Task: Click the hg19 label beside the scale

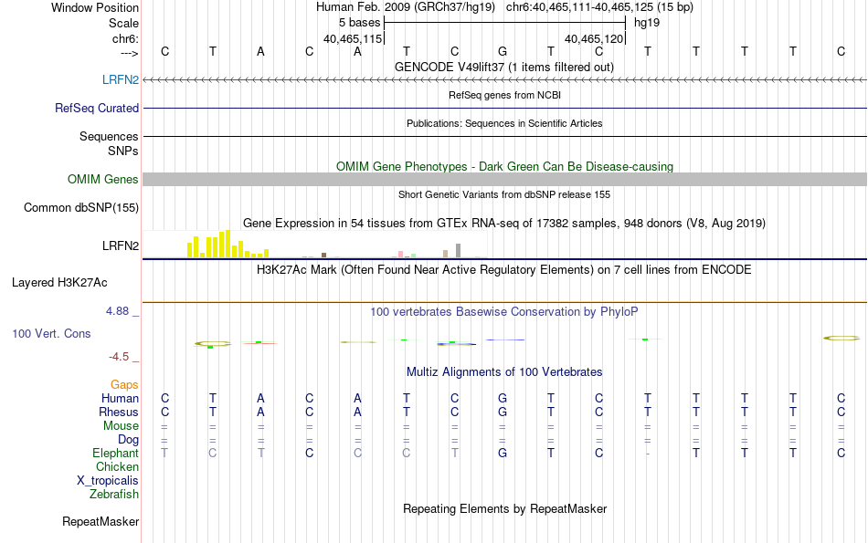Action: [647, 23]
